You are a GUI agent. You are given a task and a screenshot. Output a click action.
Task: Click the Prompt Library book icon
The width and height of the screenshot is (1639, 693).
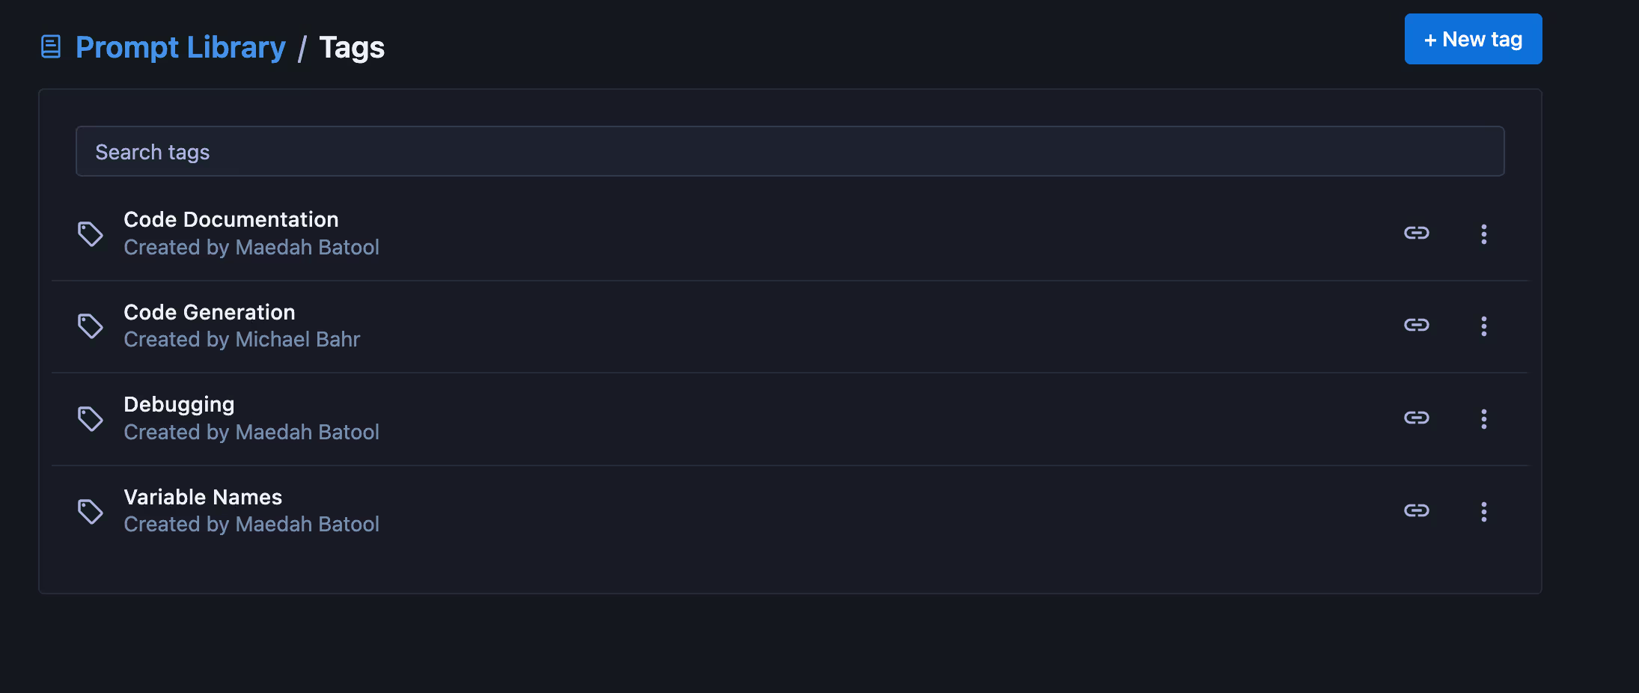(50, 46)
